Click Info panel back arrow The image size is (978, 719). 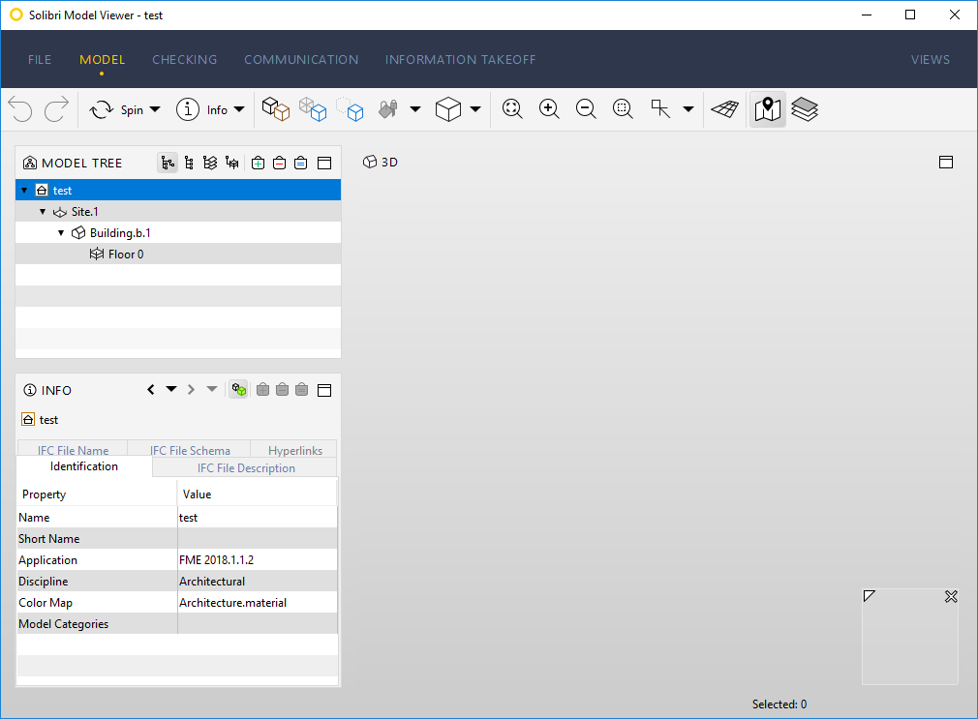point(150,390)
